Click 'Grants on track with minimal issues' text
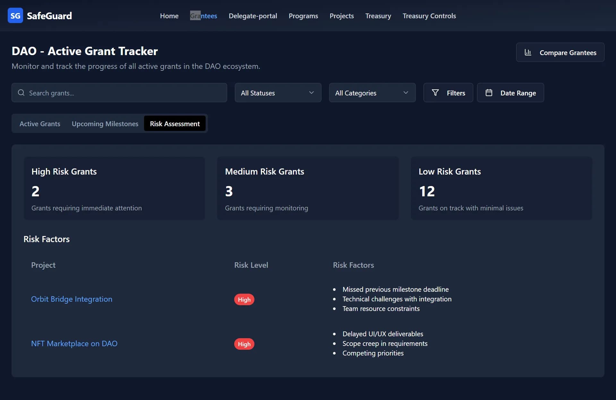The height and width of the screenshot is (400, 616). [471, 208]
